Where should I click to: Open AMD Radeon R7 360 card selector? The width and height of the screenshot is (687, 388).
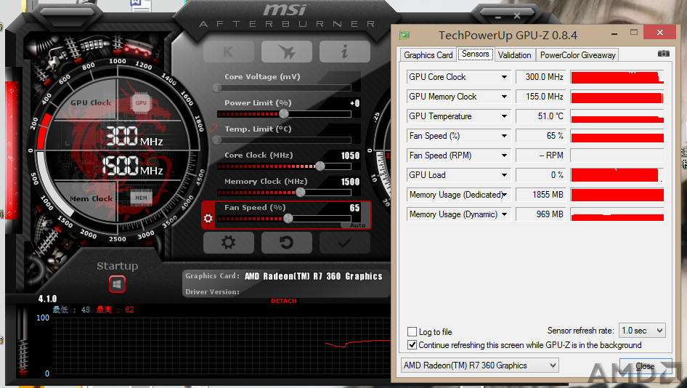[480, 365]
